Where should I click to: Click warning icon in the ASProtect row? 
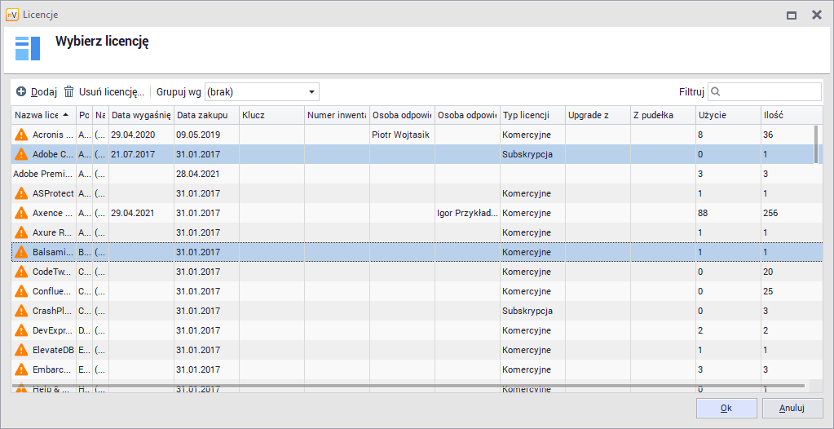(22, 193)
